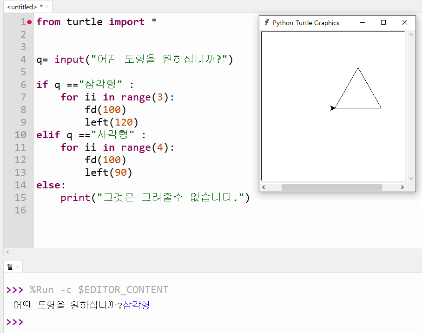The image size is (422, 333).
Task: Click turtle window scroll left arrow
Action: point(264,187)
